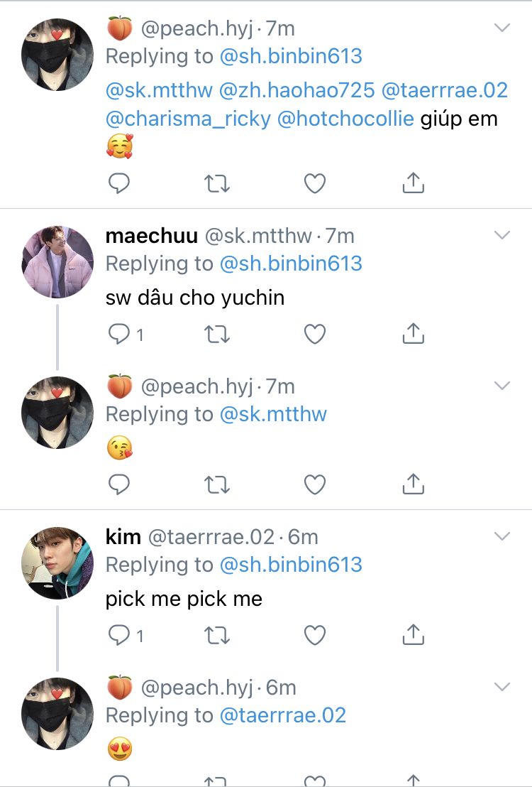Open kim's avatar thumbnail
The height and width of the screenshot is (787, 532).
point(58,563)
